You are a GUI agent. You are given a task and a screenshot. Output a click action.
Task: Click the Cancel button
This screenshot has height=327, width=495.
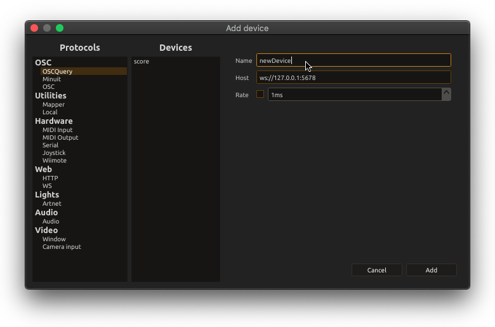pyautogui.click(x=376, y=270)
